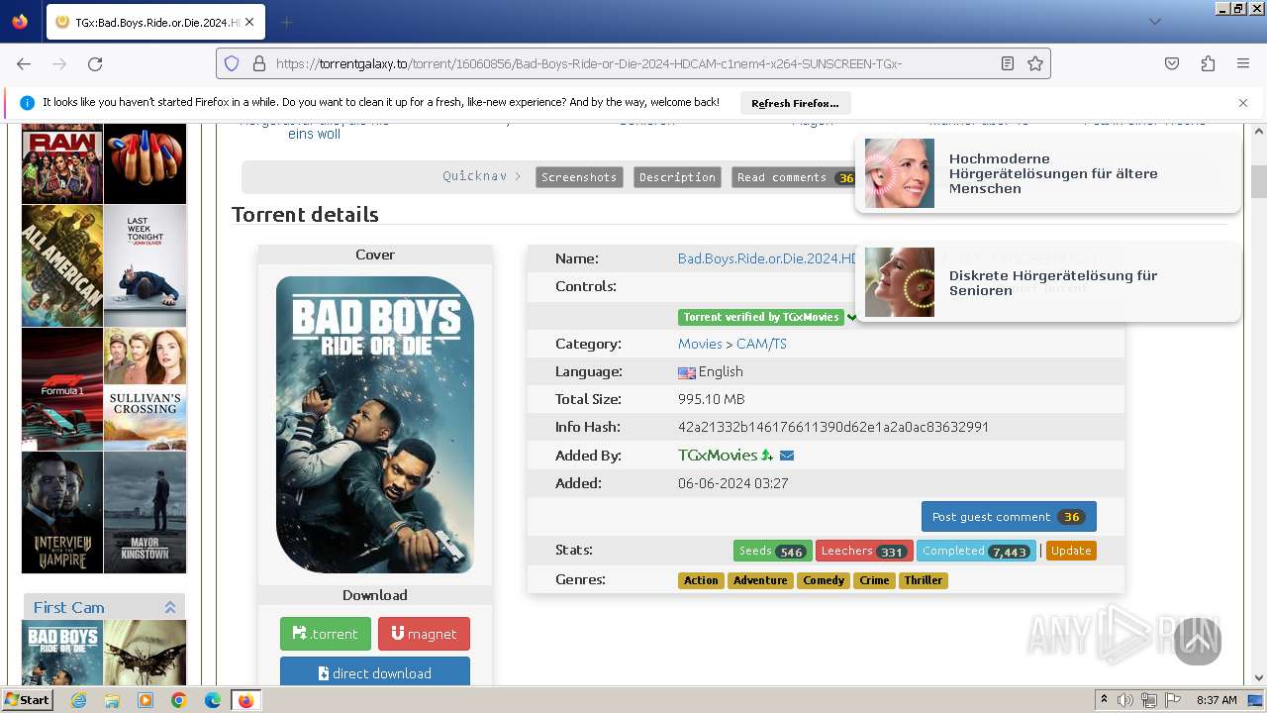Open Extensions puzzle icon

coord(1208,63)
